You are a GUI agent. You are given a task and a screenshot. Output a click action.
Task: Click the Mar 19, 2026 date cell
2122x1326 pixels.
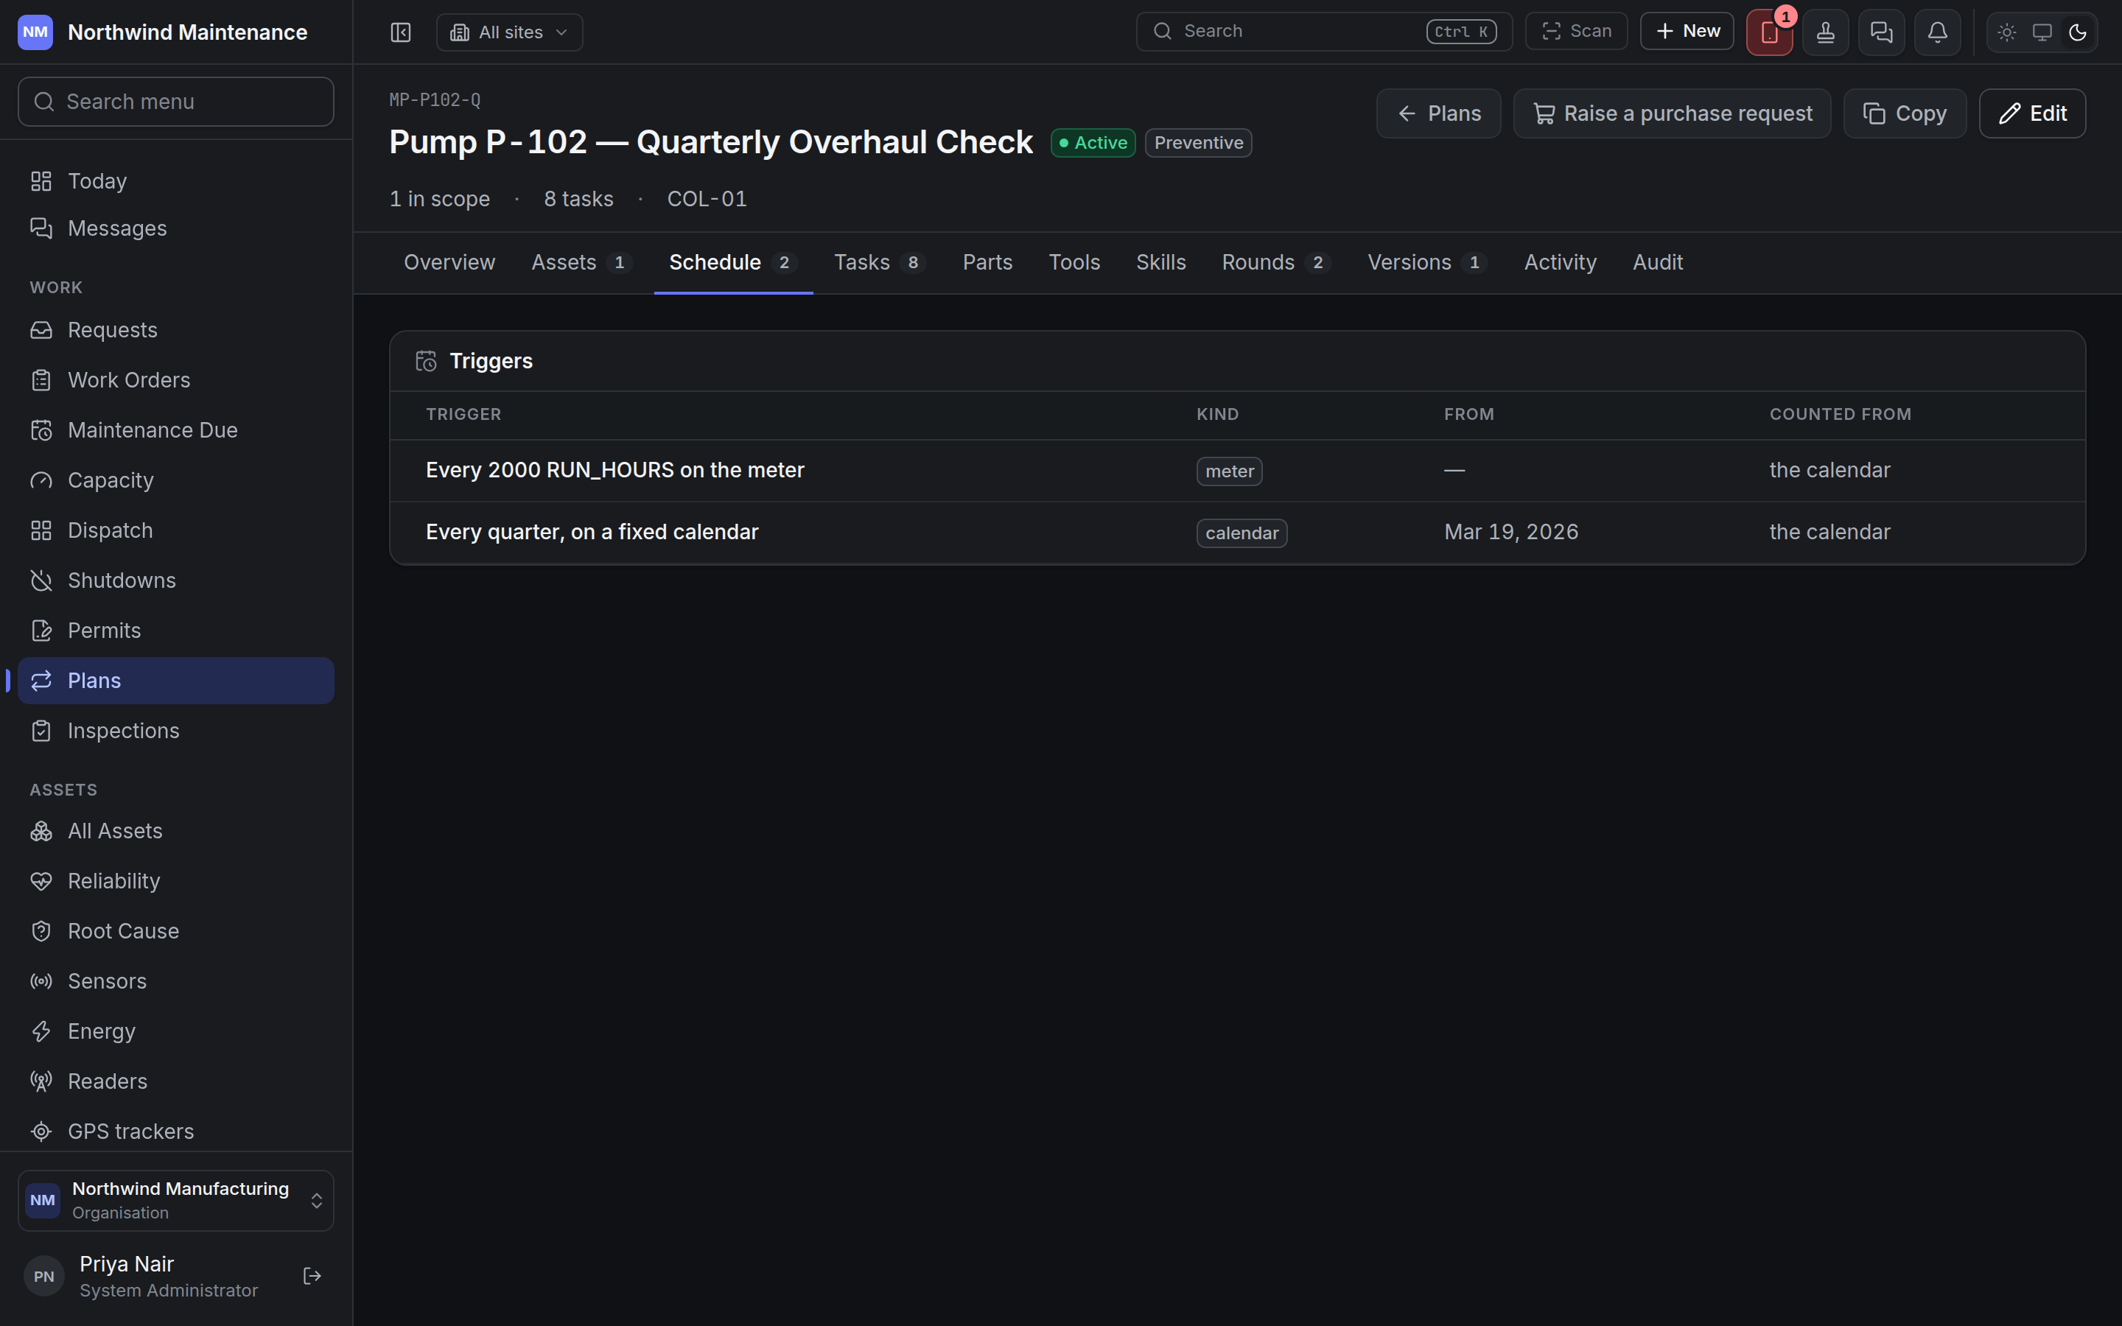click(1511, 533)
